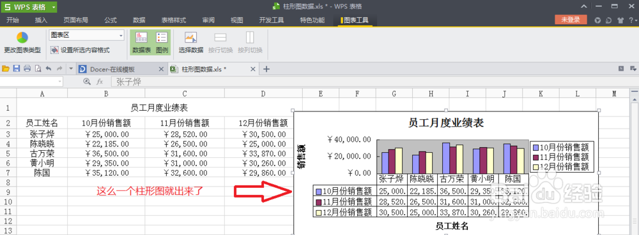Image resolution: width=639 pixels, height=235 pixels.
Task: Toggle the Legend (图例) button
Action: point(162,43)
